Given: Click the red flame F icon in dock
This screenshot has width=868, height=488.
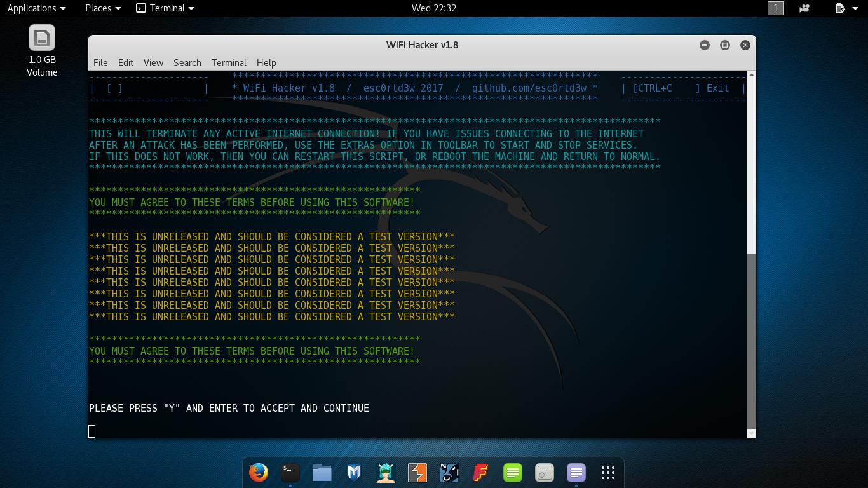Looking at the screenshot, I should (x=480, y=473).
